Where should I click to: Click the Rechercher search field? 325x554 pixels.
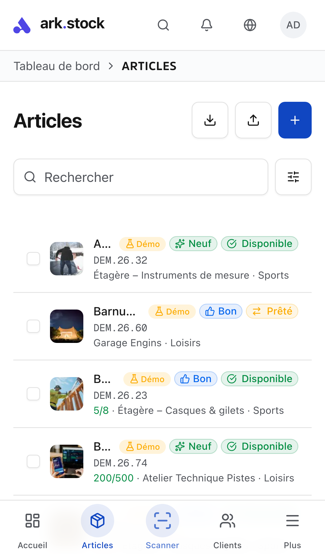coord(141,177)
